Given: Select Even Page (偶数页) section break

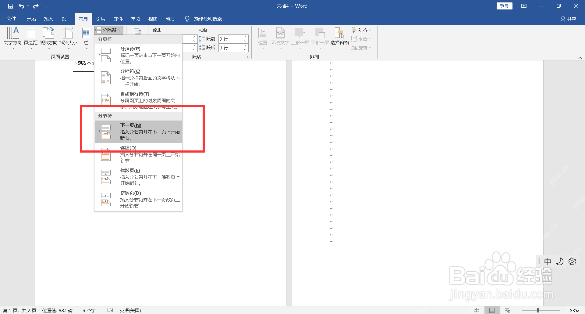Looking at the screenshot, I should [x=138, y=177].
